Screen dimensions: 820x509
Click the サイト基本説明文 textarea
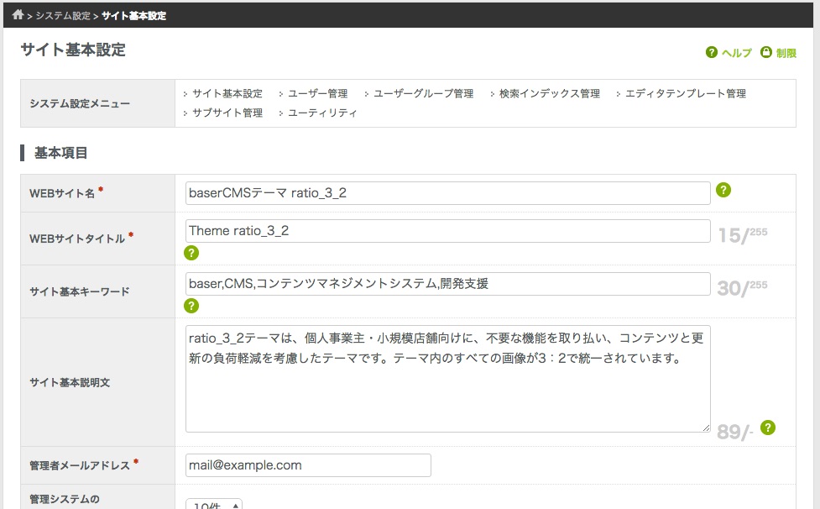point(447,379)
